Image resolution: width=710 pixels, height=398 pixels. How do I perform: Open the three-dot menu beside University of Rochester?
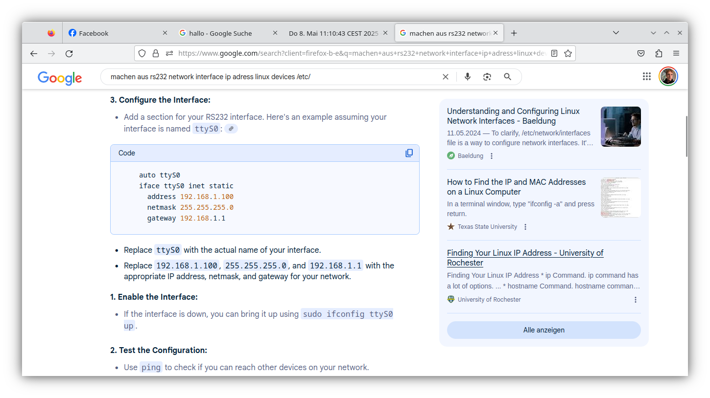(x=636, y=299)
